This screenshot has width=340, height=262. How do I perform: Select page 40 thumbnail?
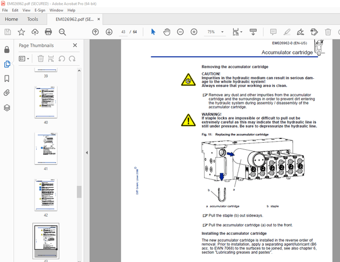tap(46, 102)
